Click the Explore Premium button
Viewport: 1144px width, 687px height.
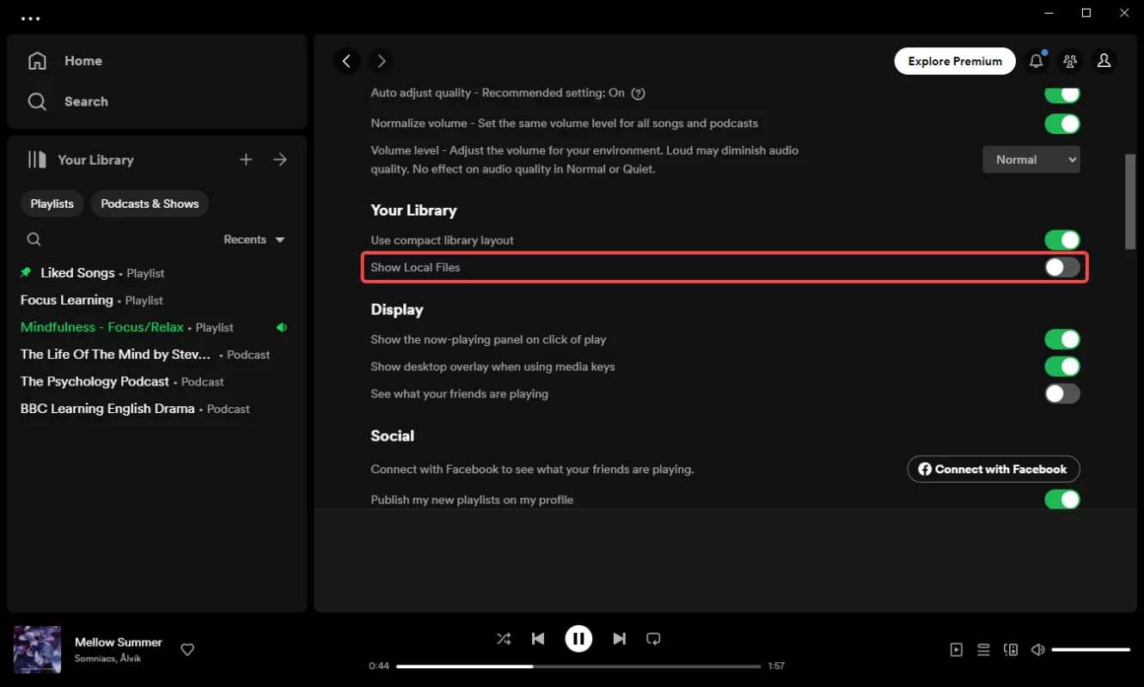point(955,61)
